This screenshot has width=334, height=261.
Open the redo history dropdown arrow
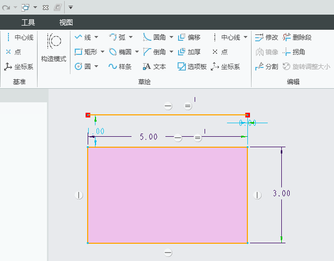15,7
